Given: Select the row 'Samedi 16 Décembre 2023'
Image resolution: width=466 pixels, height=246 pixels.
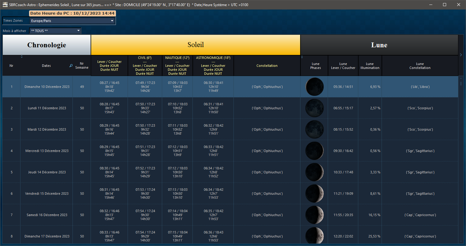Looking at the screenshot, I should point(230,215).
